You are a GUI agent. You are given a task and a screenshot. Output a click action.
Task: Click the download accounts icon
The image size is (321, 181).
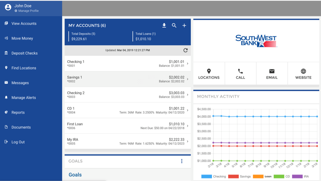(164, 25)
